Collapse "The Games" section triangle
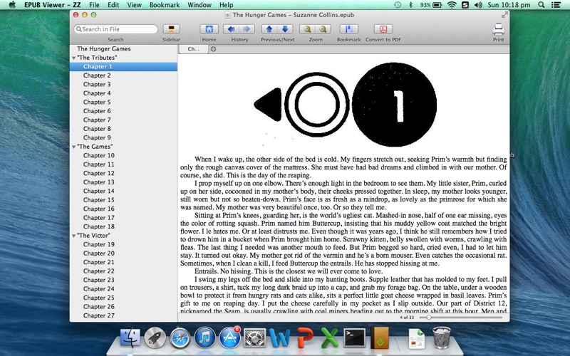Viewport: 570px width, 356px height. point(74,147)
